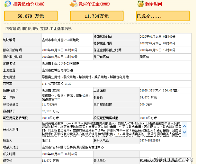This screenshot has height=164, width=197.
Task: Click the 出让年限 label
Action: pyautogui.click(x=9, y=97)
